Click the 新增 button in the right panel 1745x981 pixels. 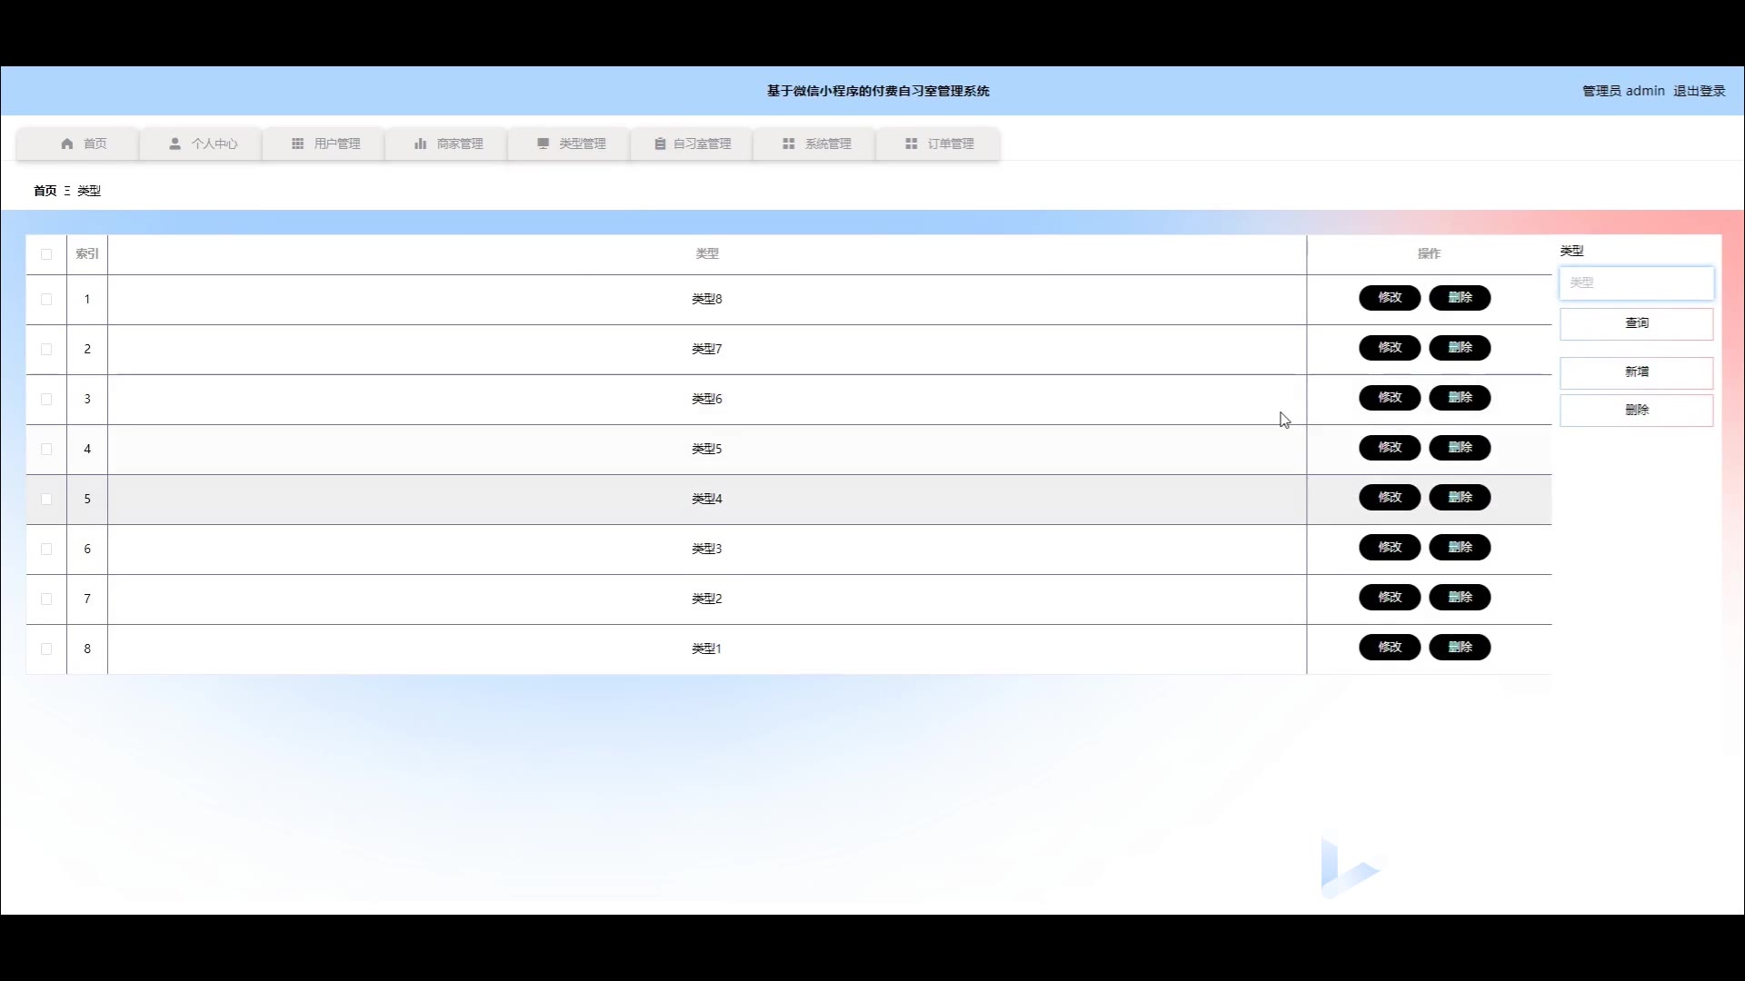coord(1636,372)
